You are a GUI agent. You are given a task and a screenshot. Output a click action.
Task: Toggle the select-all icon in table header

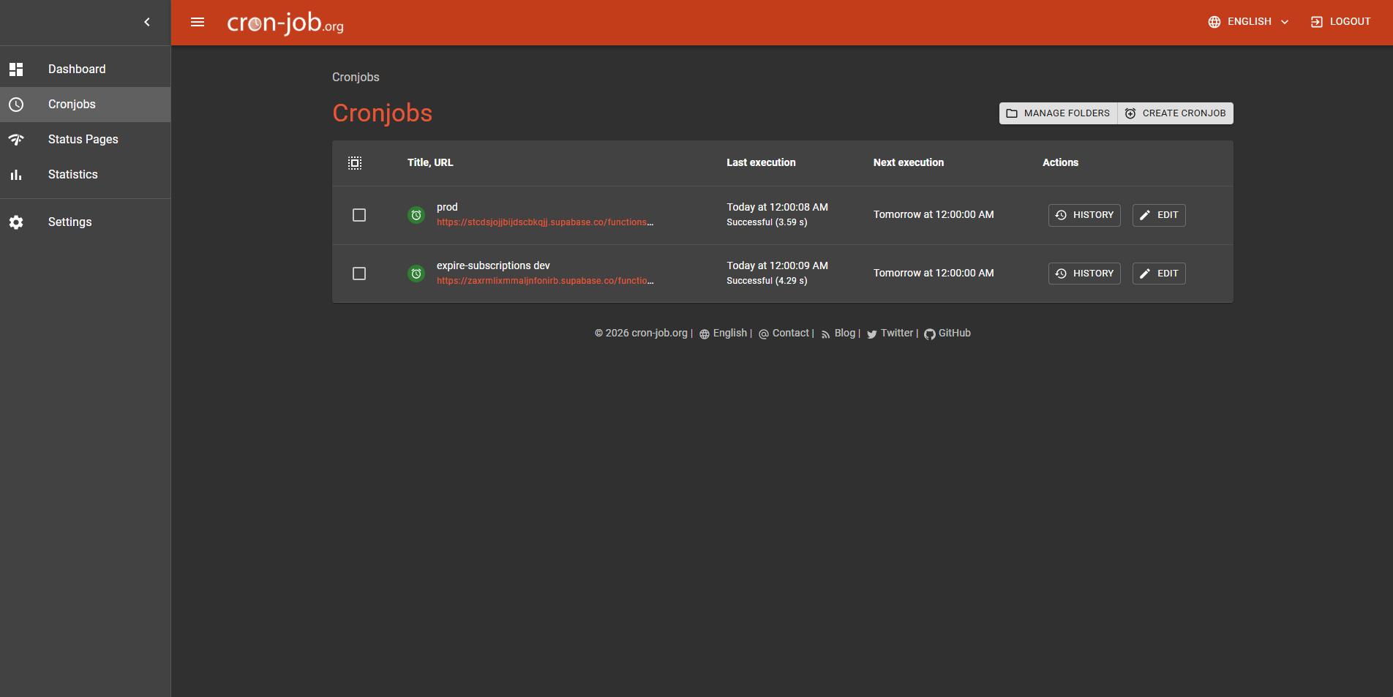point(355,163)
